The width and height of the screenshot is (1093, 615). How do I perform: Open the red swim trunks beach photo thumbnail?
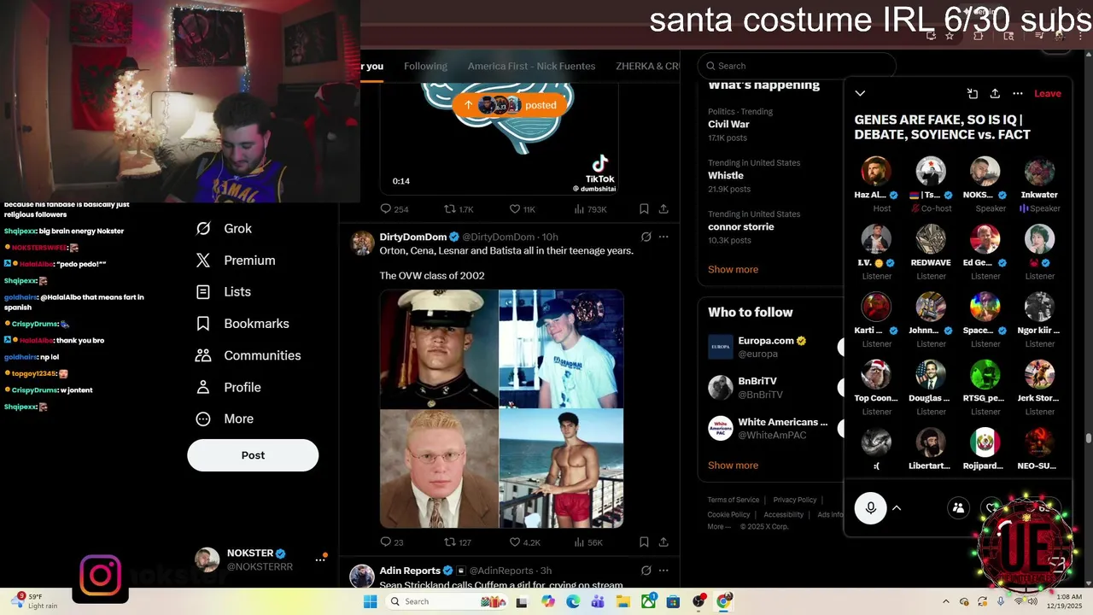coord(562,469)
